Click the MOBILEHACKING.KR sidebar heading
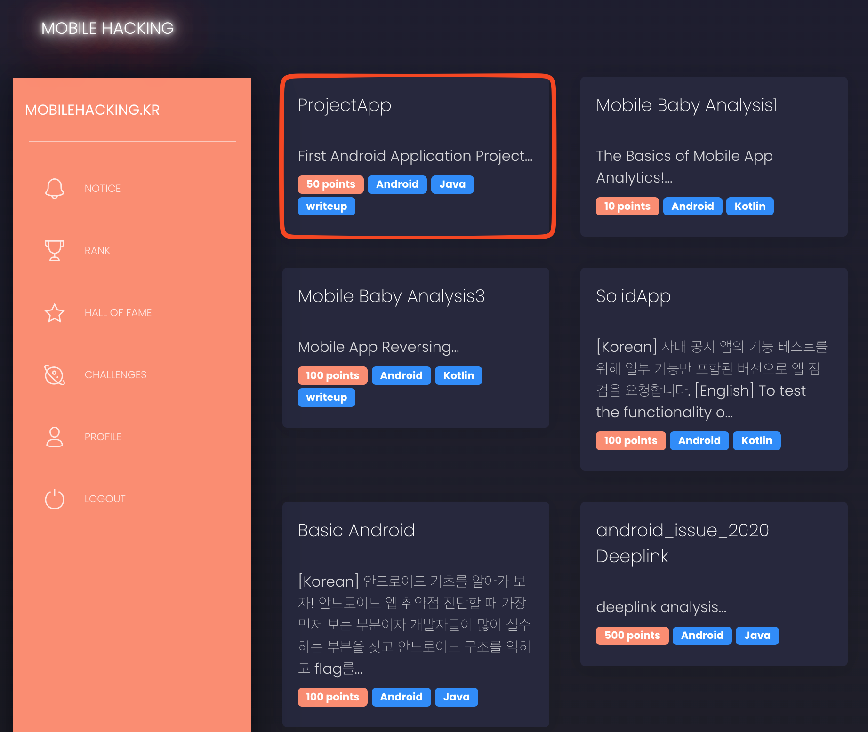The image size is (868, 732). 92,110
